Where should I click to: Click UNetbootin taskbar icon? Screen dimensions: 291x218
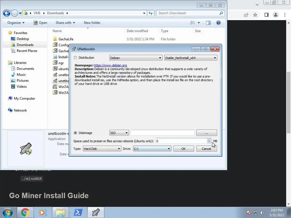(95, 212)
